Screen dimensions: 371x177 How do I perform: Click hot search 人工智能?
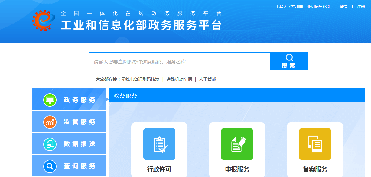(207, 79)
